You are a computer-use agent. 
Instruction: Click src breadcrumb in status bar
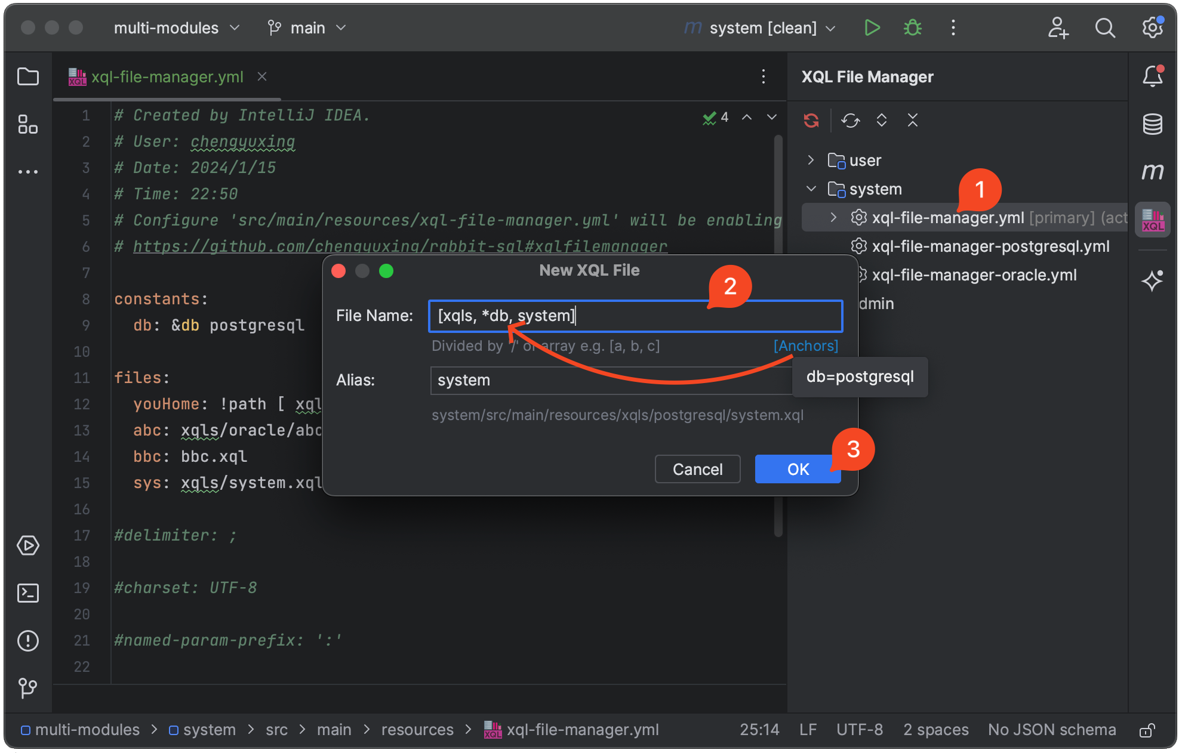point(276,730)
